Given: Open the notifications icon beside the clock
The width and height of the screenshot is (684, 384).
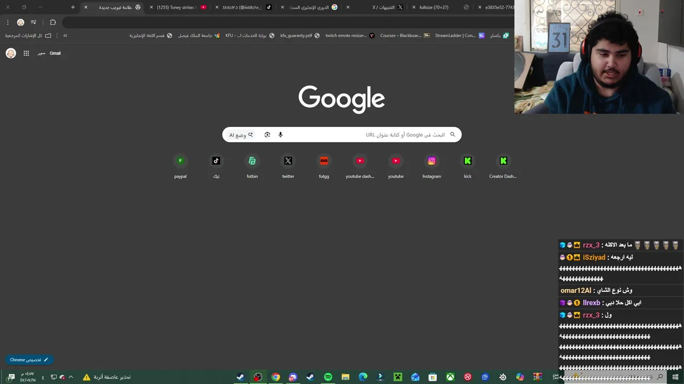Looking at the screenshot, I should click(11, 377).
